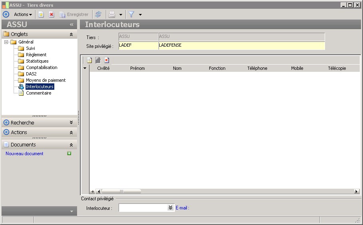Click the filter funnel icon

(x=131, y=14)
